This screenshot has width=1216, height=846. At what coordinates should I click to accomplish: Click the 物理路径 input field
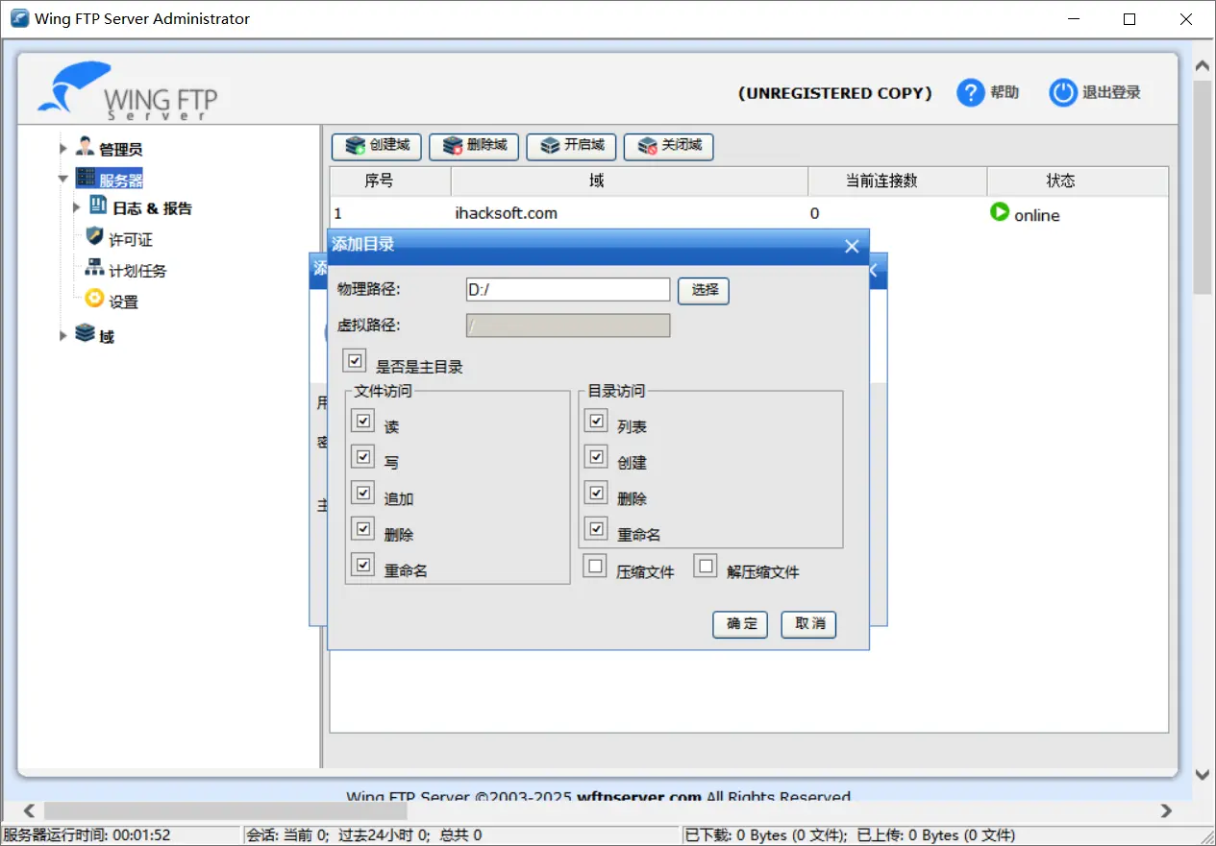(568, 289)
